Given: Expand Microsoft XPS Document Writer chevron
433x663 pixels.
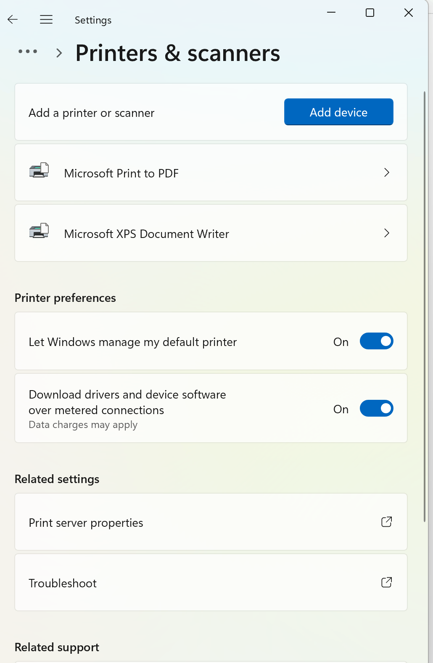Looking at the screenshot, I should [x=387, y=233].
